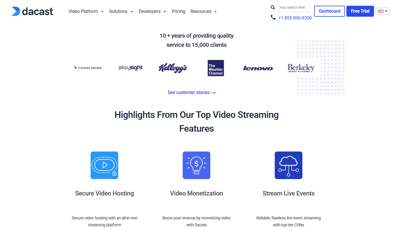
Task: Click heading 'Highlights From Our Top Video Streaming'
Action: pos(197,115)
